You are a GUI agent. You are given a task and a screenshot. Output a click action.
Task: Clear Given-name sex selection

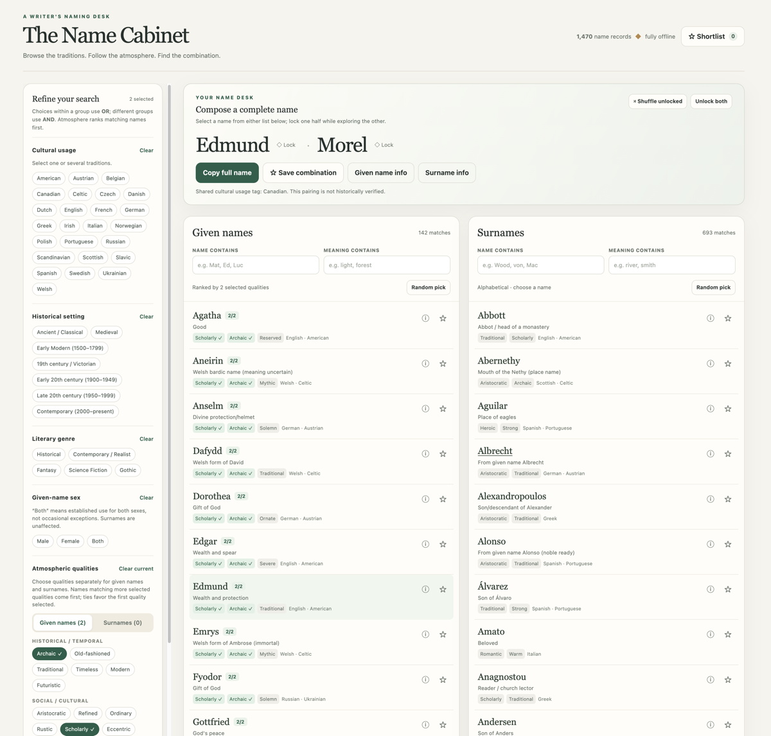point(146,498)
